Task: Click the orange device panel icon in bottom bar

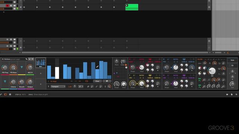Action: 6,95
